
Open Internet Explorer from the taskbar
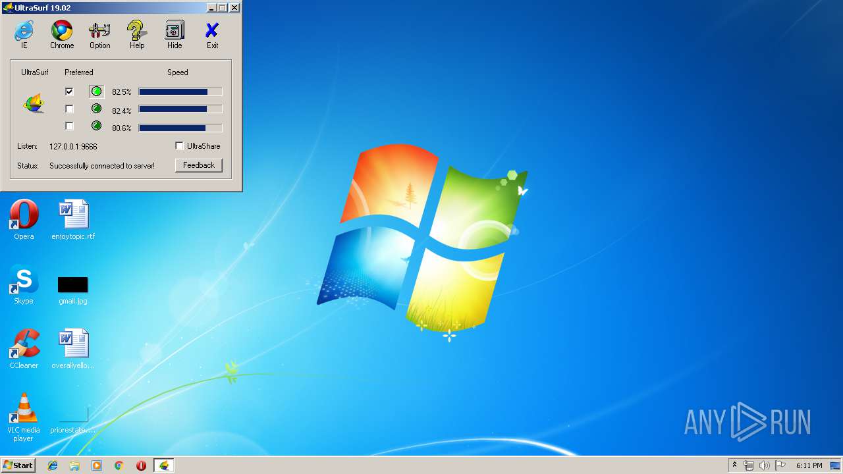(53, 465)
